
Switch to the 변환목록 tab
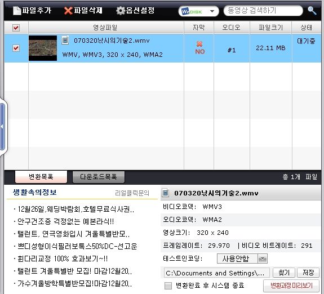click(41, 177)
